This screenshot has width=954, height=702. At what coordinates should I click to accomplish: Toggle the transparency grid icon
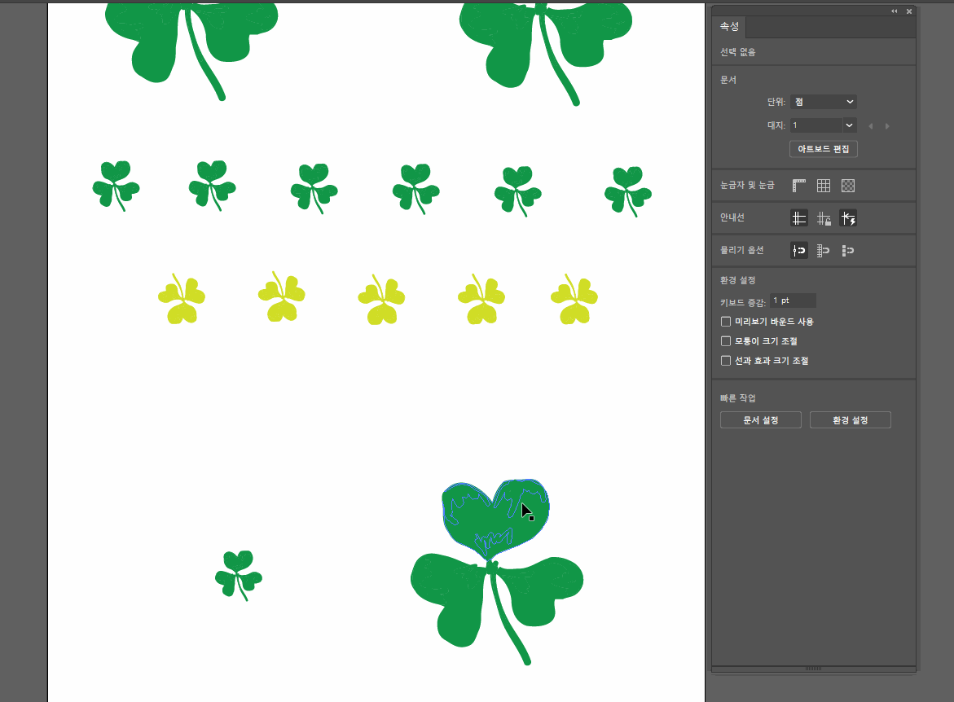(x=848, y=186)
